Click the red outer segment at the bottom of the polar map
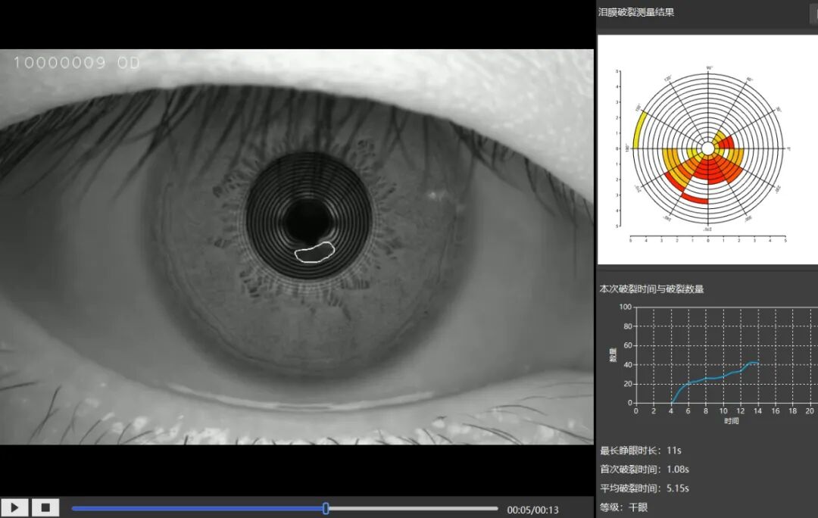818x518 pixels. click(x=695, y=198)
